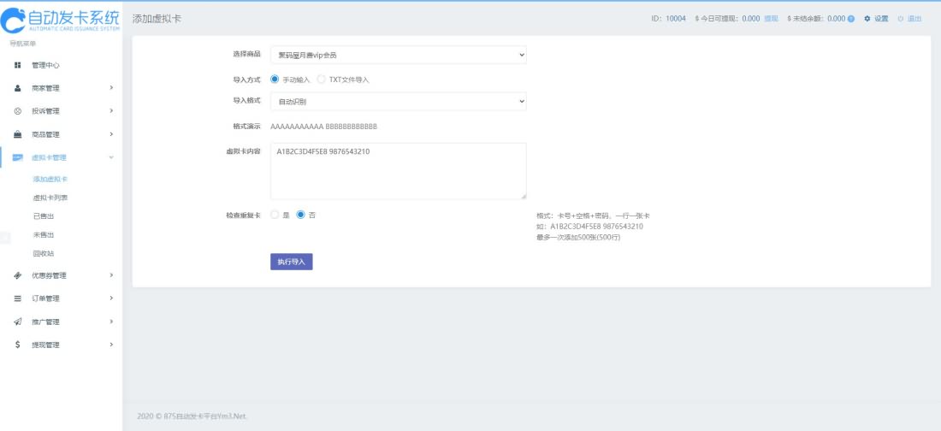Click the 推广管理 paper plane icon
Screen dimensions: 941x431
pos(18,322)
